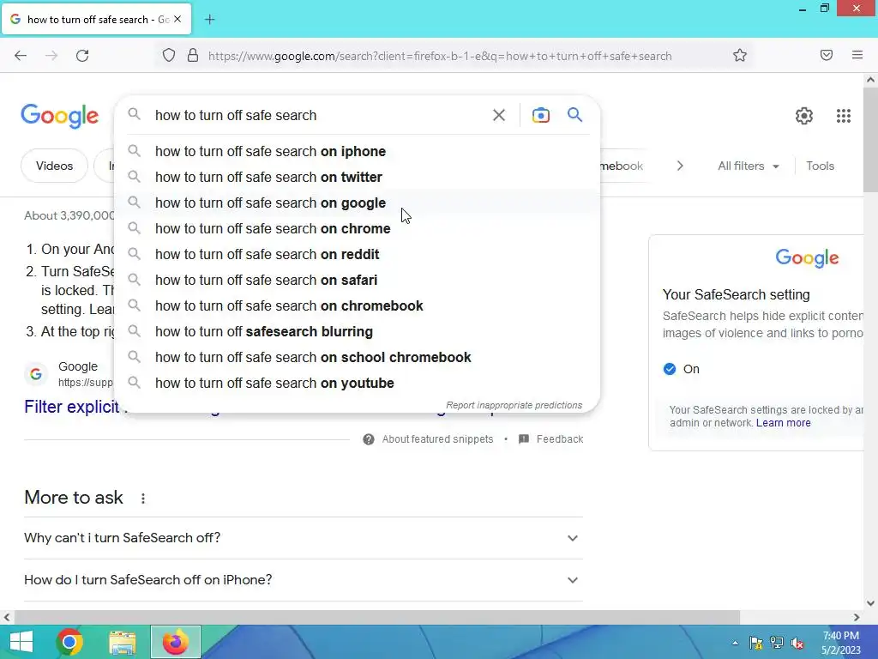Launch Chrome from the taskbar
This screenshot has height=659, width=878.
click(69, 642)
